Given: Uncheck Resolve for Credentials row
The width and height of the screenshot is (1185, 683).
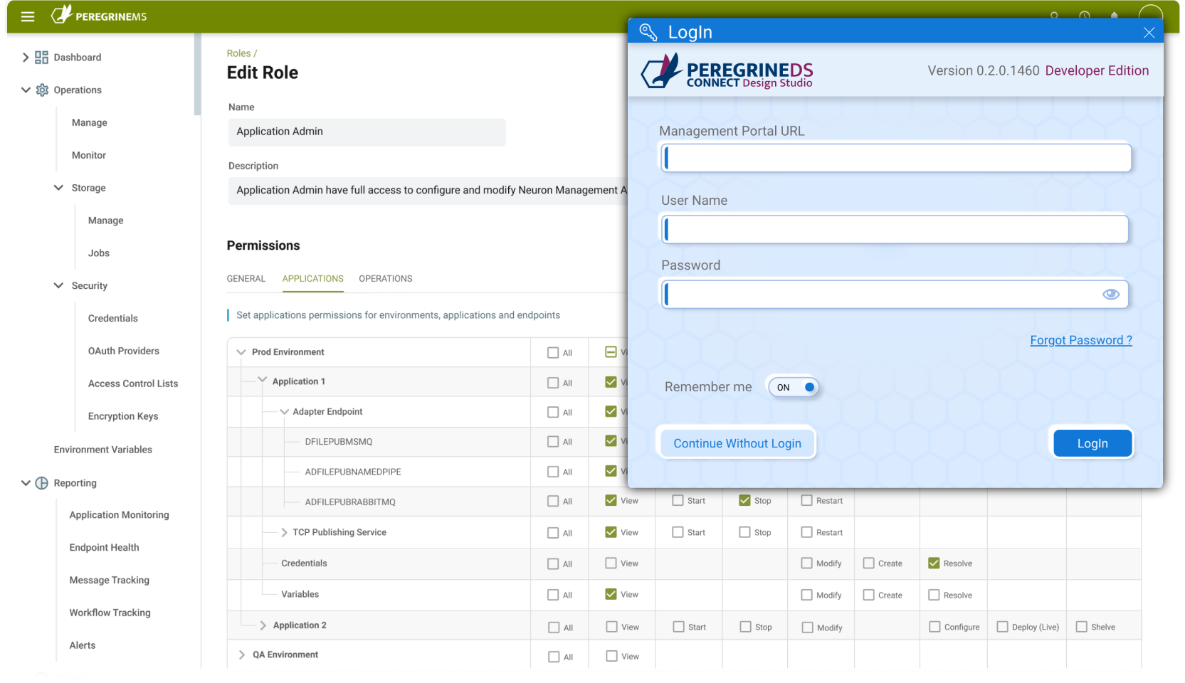Looking at the screenshot, I should click(x=934, y=563).
